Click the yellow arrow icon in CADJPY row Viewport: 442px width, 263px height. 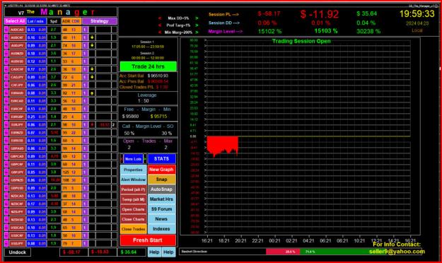[x=92, y=77]
